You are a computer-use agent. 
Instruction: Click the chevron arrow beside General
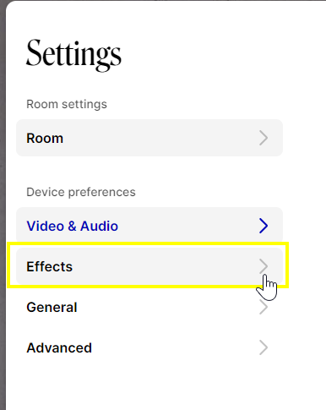pyautogui.click(x=264, y=307)
